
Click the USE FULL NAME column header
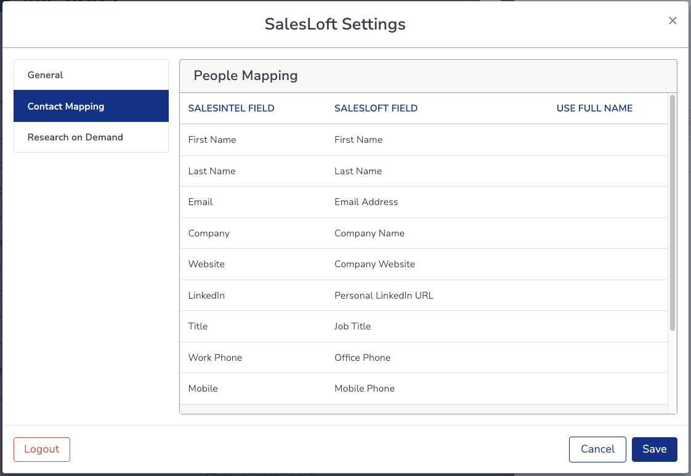coord(594,108)
